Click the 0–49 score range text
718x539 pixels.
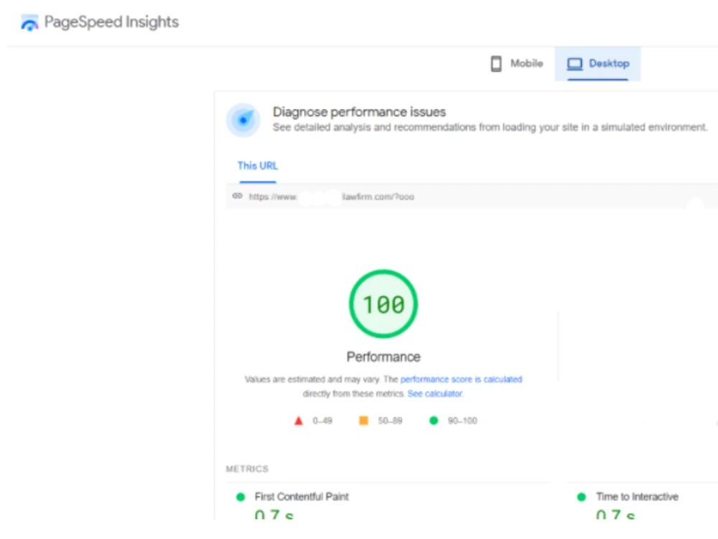pos(322,421)
